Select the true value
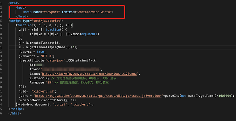236x121 pixels. click(40, 52)
